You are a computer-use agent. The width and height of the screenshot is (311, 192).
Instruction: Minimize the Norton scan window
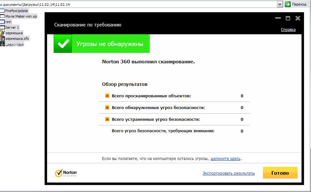(278, 18)
